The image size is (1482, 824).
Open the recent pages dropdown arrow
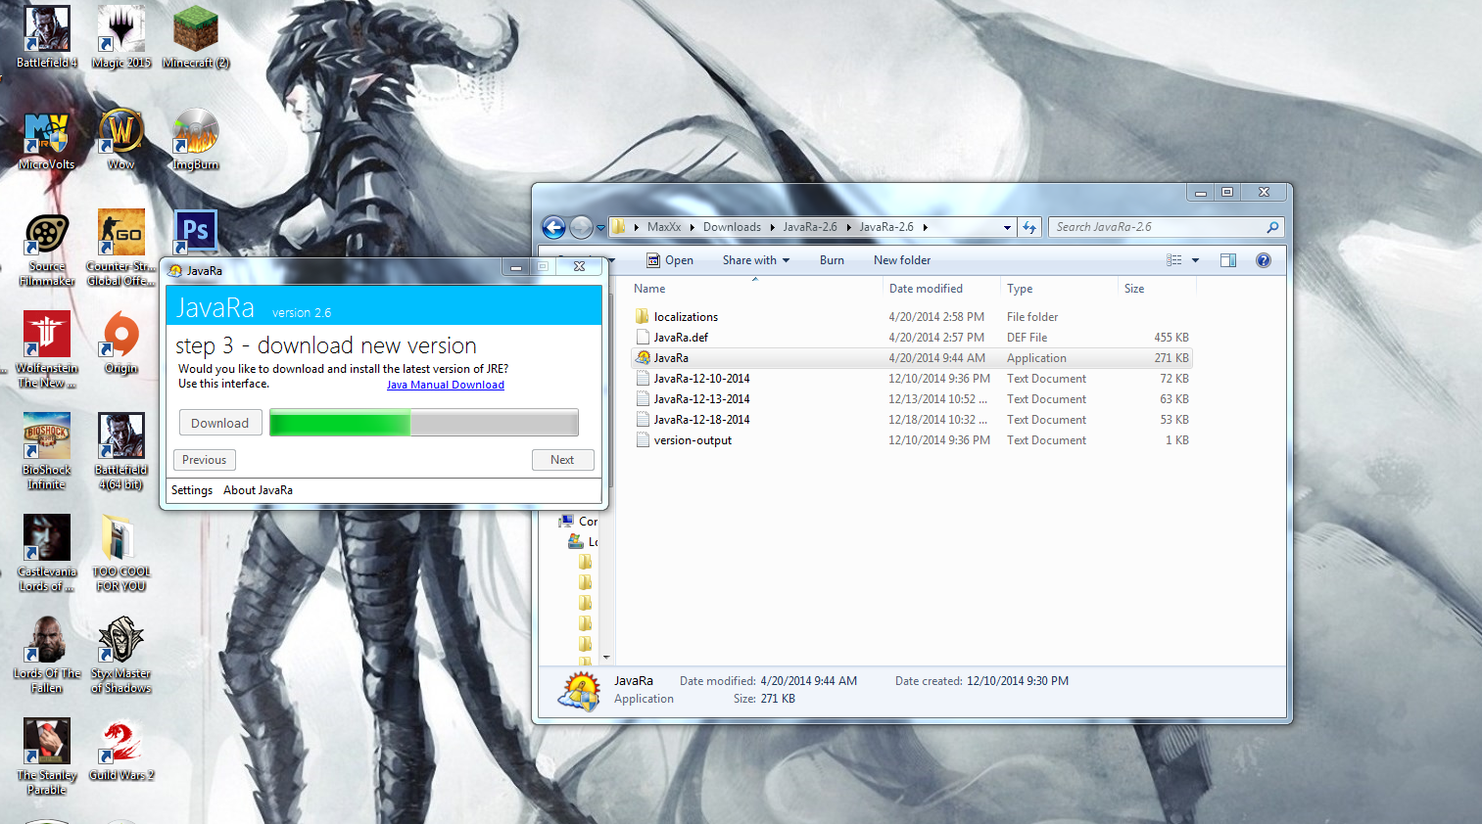pyautogui.click(x=600, y=228)
